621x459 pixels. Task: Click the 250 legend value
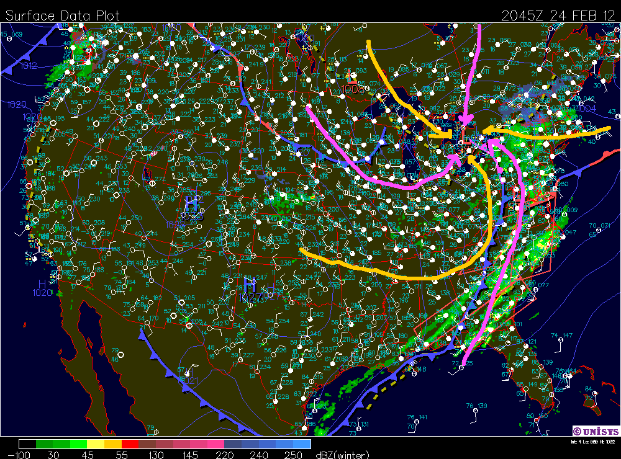pos(293,455)
